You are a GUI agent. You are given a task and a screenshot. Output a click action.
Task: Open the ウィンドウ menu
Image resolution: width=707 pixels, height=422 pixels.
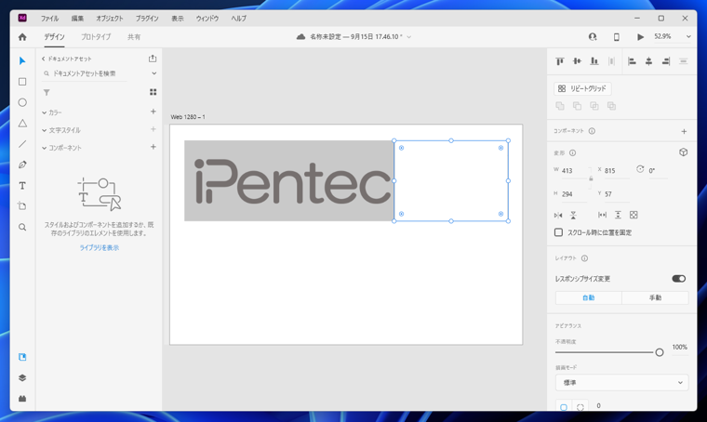tap(207, 19)
